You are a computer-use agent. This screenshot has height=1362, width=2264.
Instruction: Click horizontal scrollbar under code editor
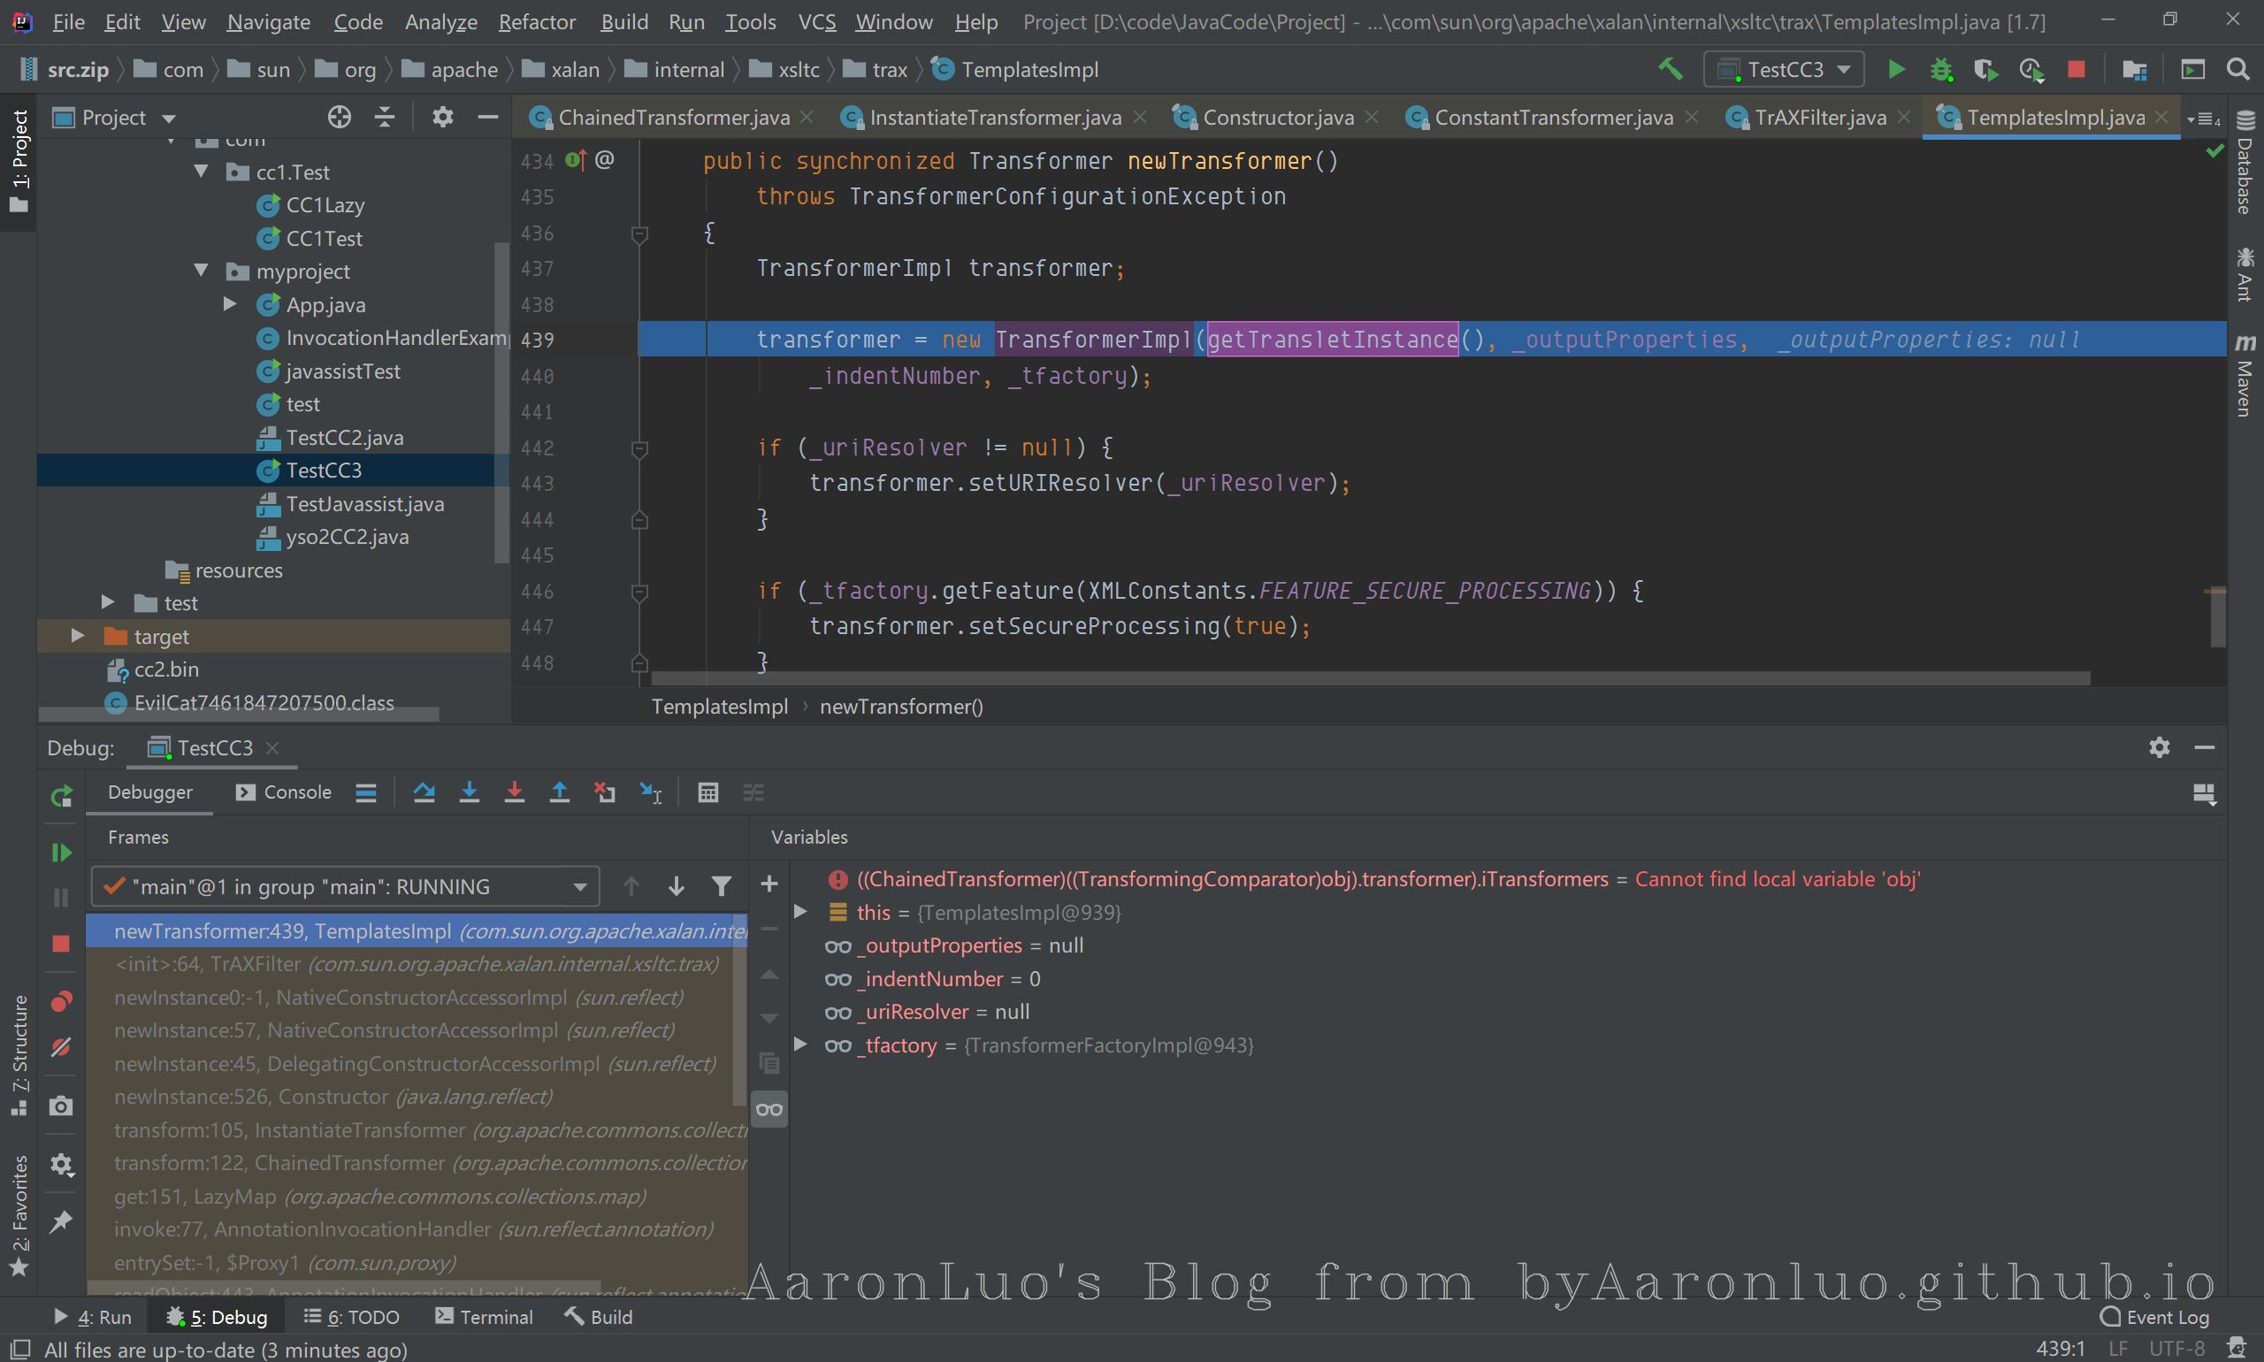[1369, 679]
